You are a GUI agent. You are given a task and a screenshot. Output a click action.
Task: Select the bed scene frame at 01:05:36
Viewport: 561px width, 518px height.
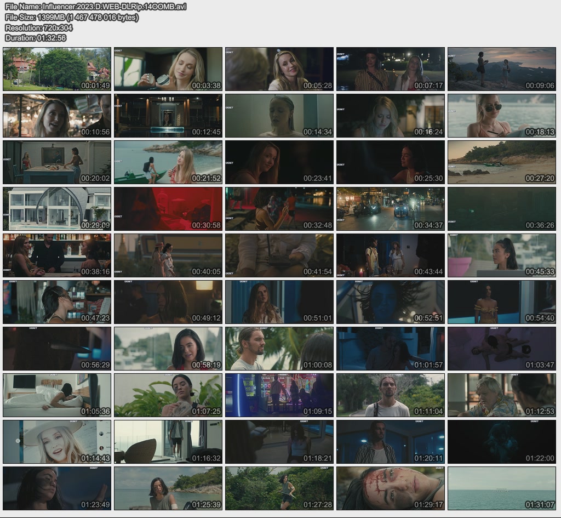(x=57, y=395)
